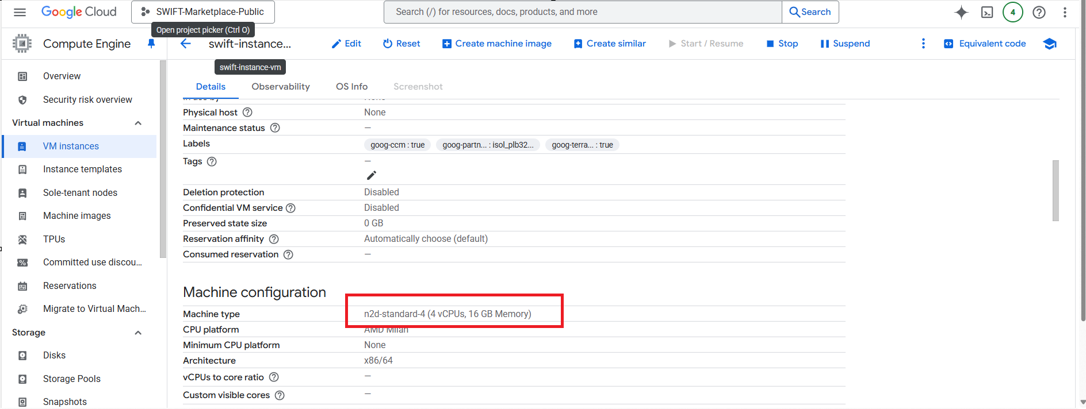Switch to the Observability tab
Screen dimensions: 1086x409
(281, 87)
